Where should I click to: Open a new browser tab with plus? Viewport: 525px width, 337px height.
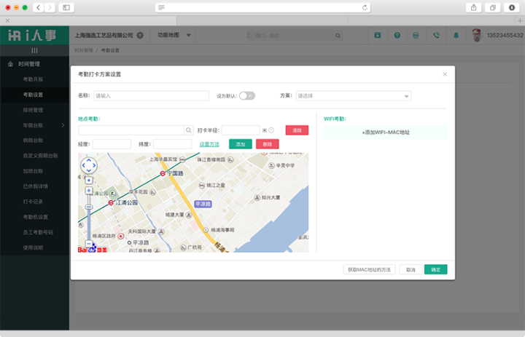[x=520, y=20]
